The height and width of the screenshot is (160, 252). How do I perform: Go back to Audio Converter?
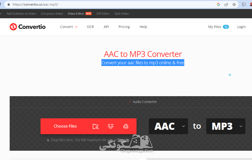coord(145,102)
